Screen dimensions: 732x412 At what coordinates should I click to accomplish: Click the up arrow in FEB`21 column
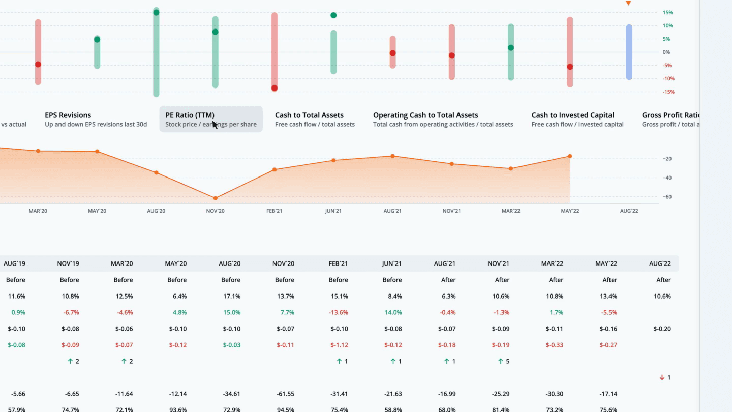339,361
